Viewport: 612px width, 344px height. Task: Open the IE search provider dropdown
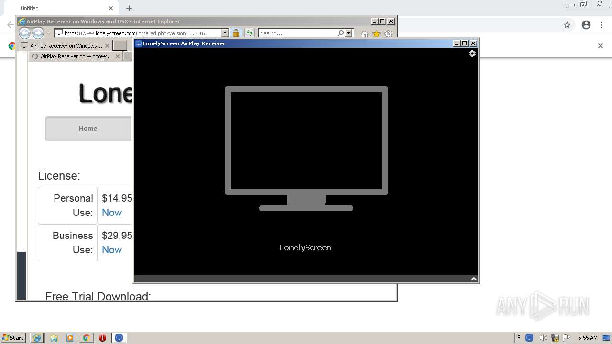[349, 33]
